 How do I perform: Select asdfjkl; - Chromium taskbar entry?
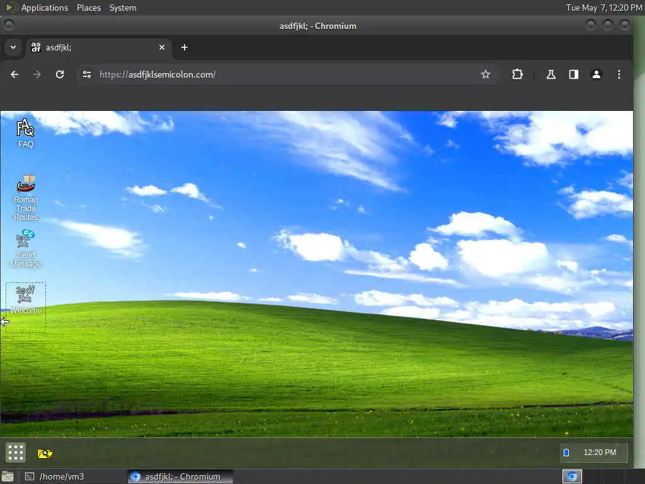180,476
